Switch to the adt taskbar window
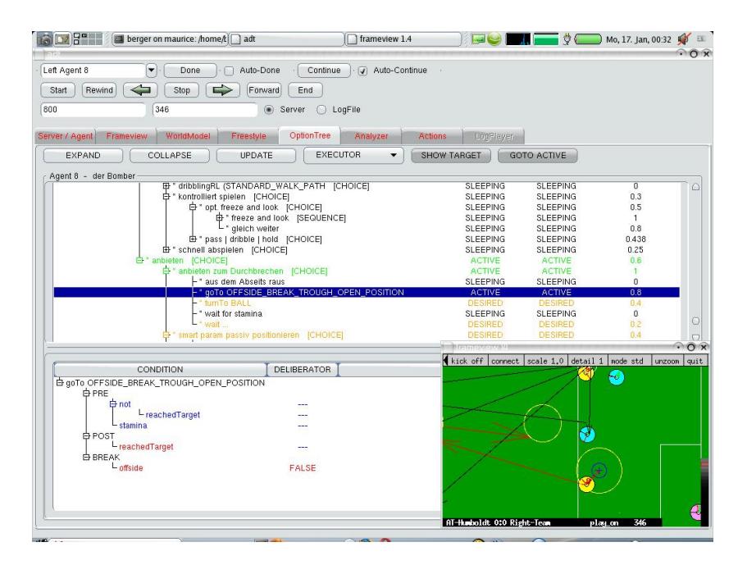The width and height of the screenshot is (738, 565). pyautogui.click(x=287, y=39)
